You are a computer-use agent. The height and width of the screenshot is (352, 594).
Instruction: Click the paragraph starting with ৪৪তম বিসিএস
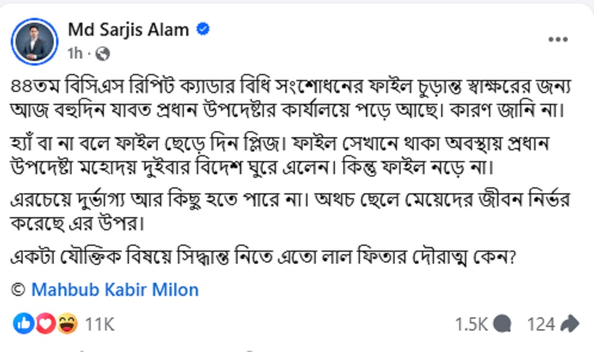(x=291, y=98)
